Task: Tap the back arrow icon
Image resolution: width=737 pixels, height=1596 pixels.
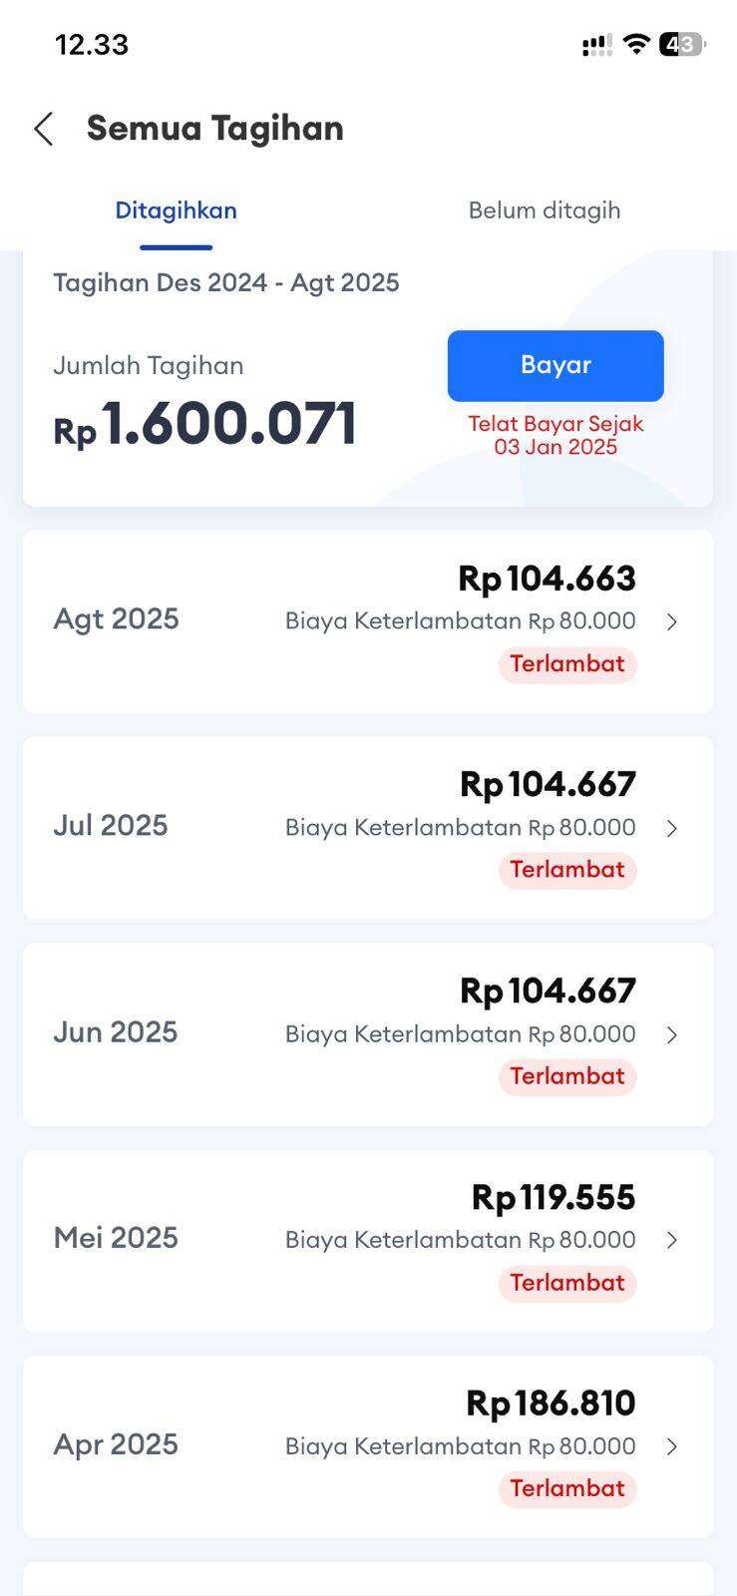Action: tap(43, 129)
